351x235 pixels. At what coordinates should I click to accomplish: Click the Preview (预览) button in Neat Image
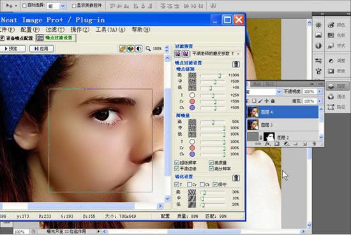pos(13,48)
